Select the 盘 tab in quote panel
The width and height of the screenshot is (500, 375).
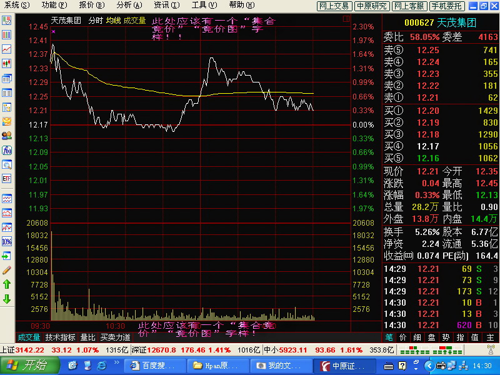(x=431, y=337)
